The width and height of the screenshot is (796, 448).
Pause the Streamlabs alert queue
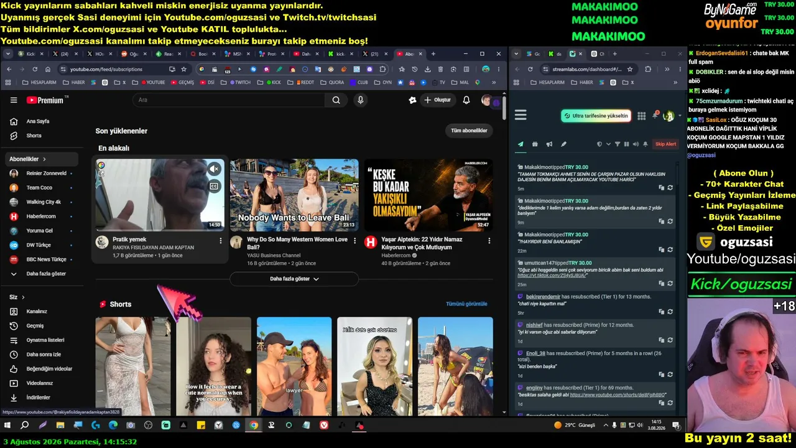[x=626, y=144]
